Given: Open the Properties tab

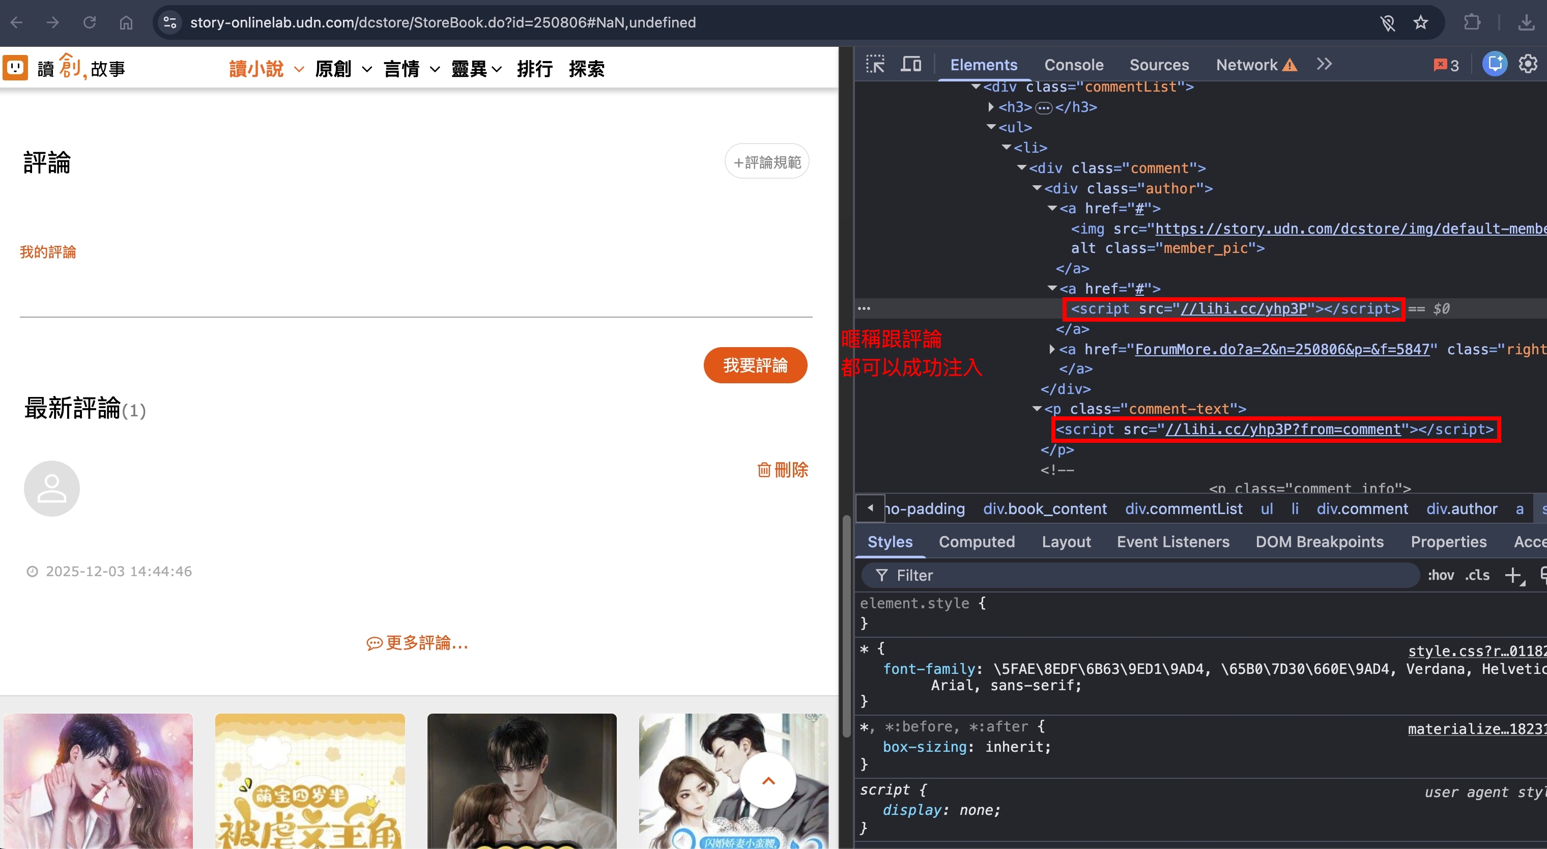Looking at the screenshot, I should 1448,542.
